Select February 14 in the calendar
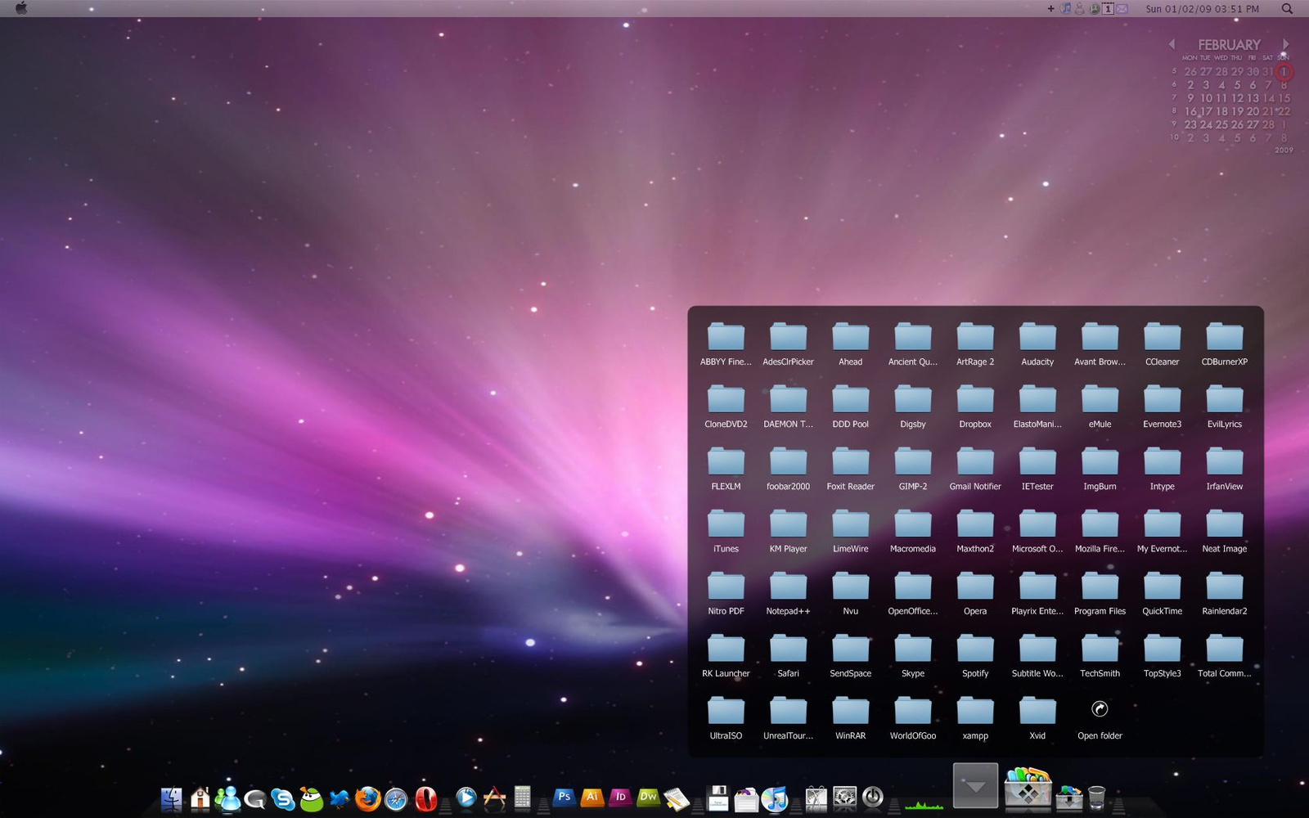Image resolution: width=1309 pixels, height=818 pixels. click(x=1268, y=98)
